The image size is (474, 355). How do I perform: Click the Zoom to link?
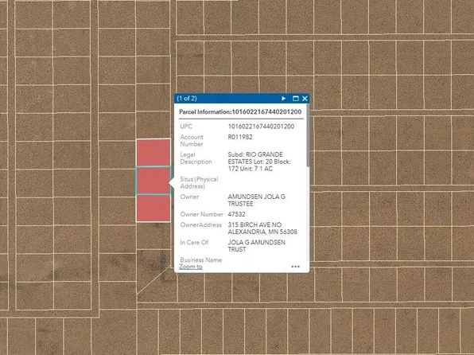(x=191, y=267)
